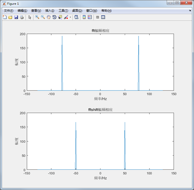Click the bottom plot 幅度 y-axis label

16,141
